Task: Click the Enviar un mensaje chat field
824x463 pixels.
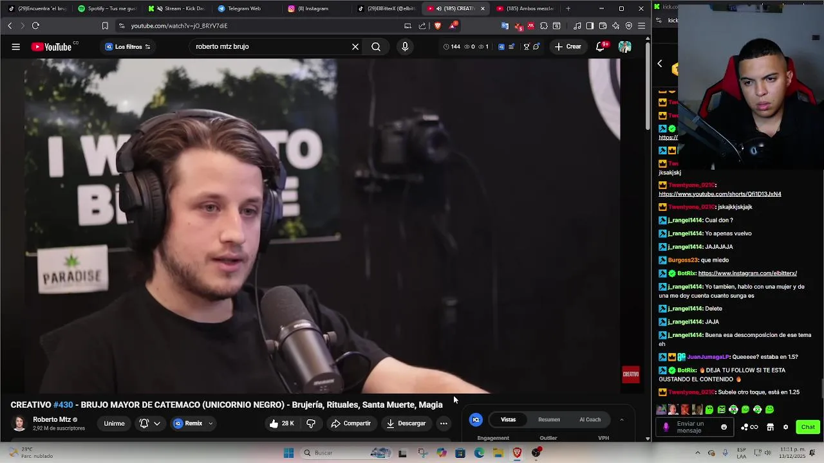Action: pos(694,427)
